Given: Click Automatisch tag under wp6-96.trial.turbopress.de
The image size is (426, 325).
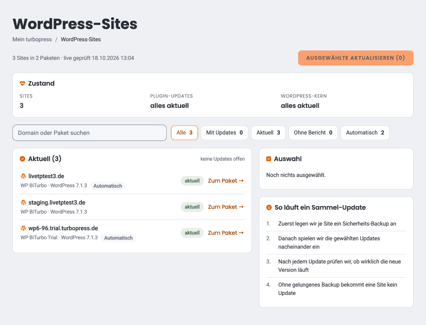Looking at the screenshot, I should (119, 238).
